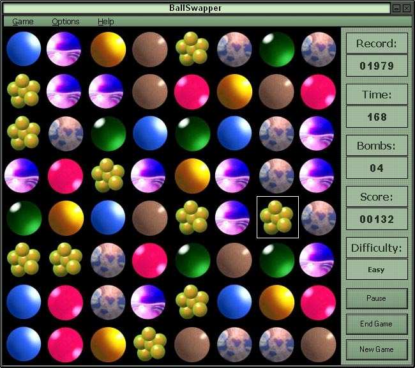Pick the grape cluster ball in the bottom row

point(150,344)
